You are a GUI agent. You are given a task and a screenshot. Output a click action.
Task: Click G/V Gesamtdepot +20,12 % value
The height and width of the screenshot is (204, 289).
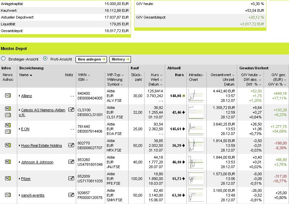pos(256,17)
